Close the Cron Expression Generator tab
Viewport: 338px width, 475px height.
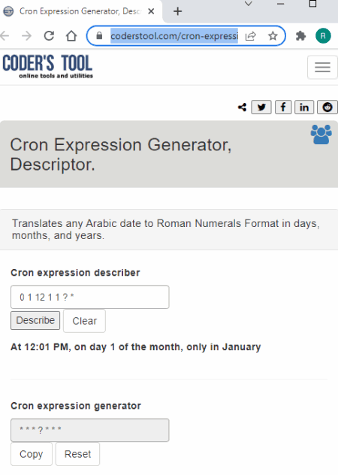pos(151,11)
